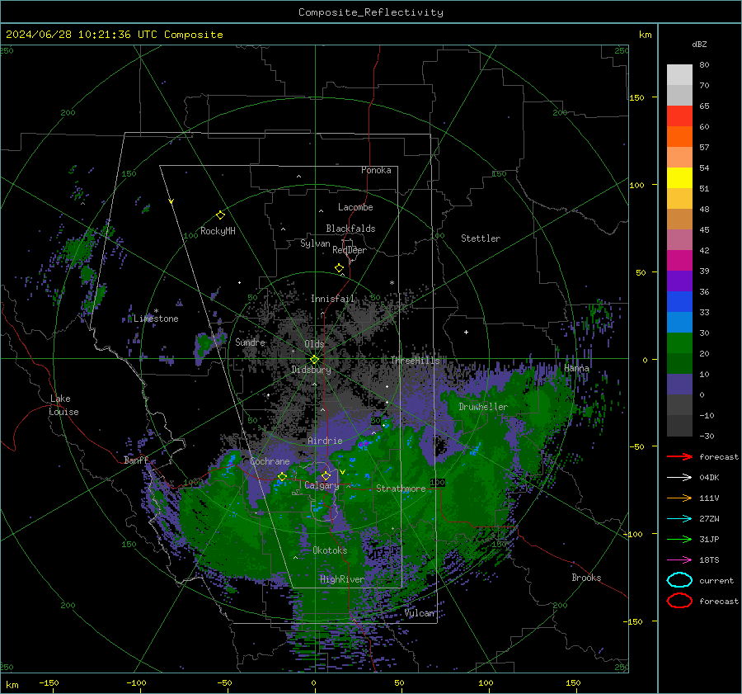Click the Hanna label

click(576, 368)
